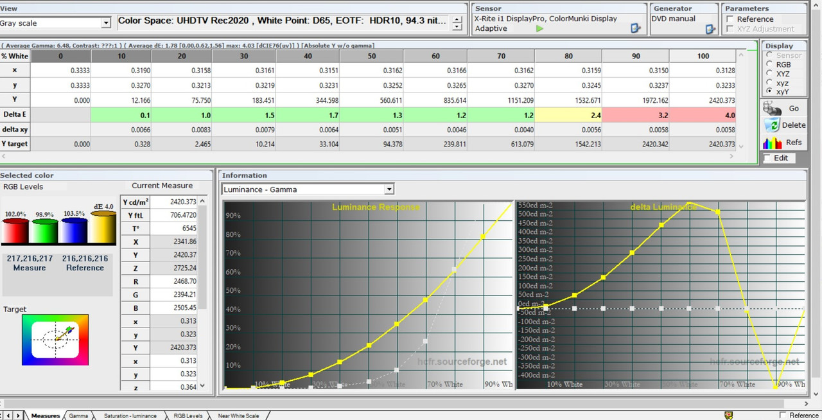Open the Near White Scale tab

[x=238, y=416]
